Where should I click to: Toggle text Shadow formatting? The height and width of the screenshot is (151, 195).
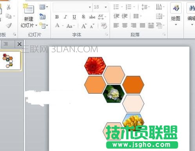(83, 17)
